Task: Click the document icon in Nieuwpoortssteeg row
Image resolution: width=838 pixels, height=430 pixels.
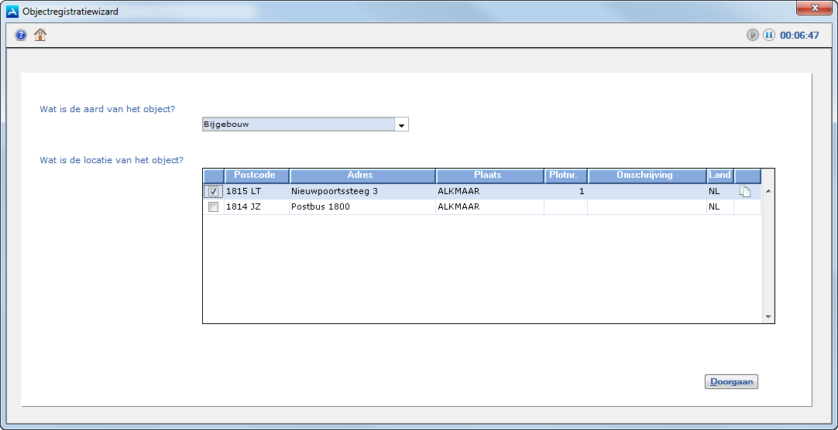Action: coord(746,192)
